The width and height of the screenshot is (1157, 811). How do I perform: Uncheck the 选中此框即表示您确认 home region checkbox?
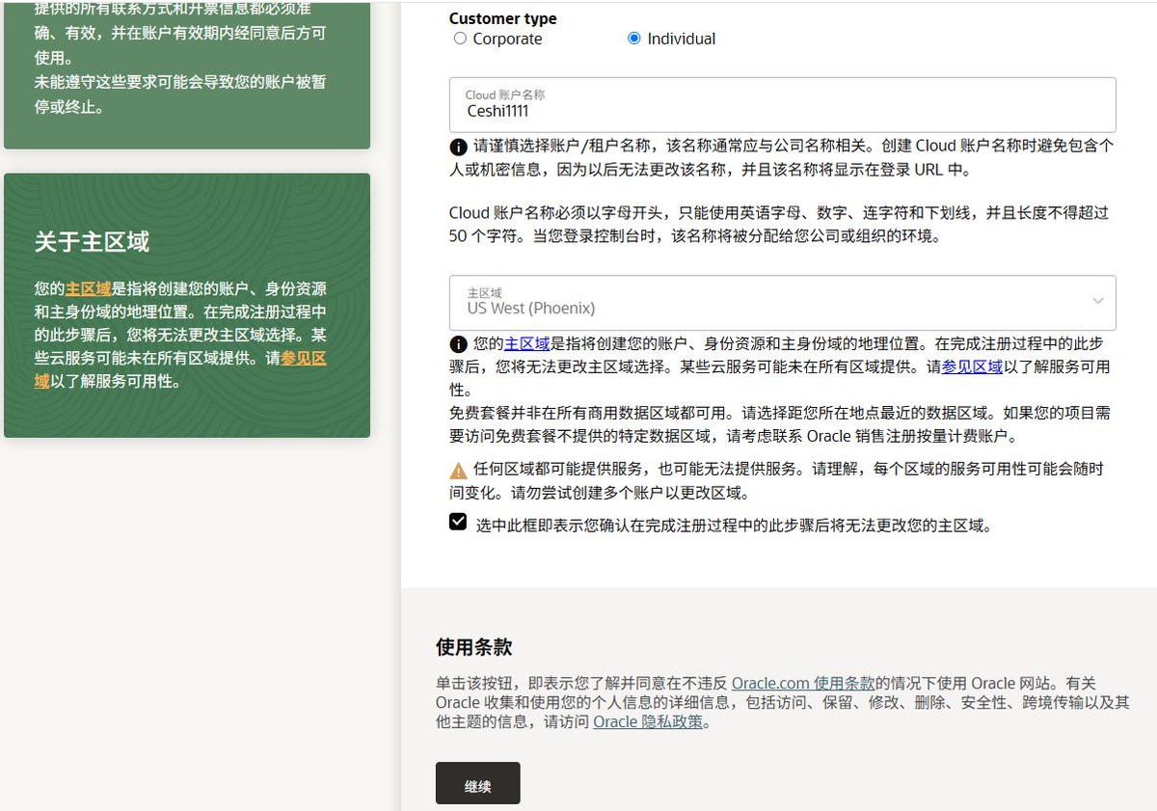458,522
